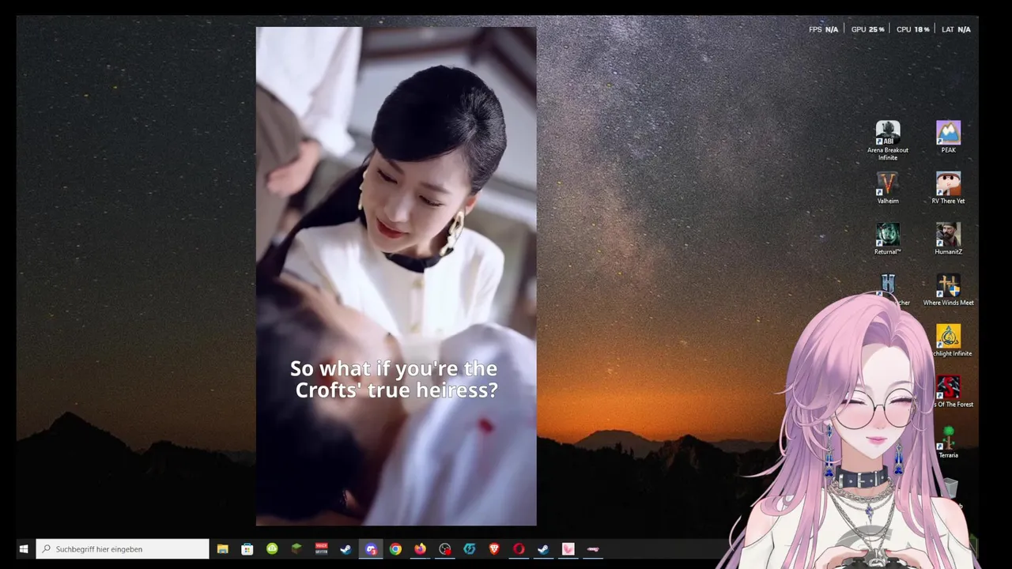Viewport: 1012px width, 569px height.
Task: Click the 'FPS N/A' overlay readout
Action: [823, 29]
